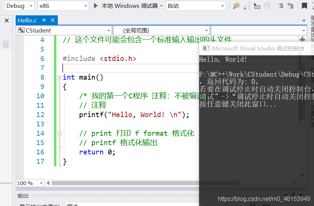Open the toolbar overflow options arrow
The image size is (314, 206).
(x=245, y=9)
